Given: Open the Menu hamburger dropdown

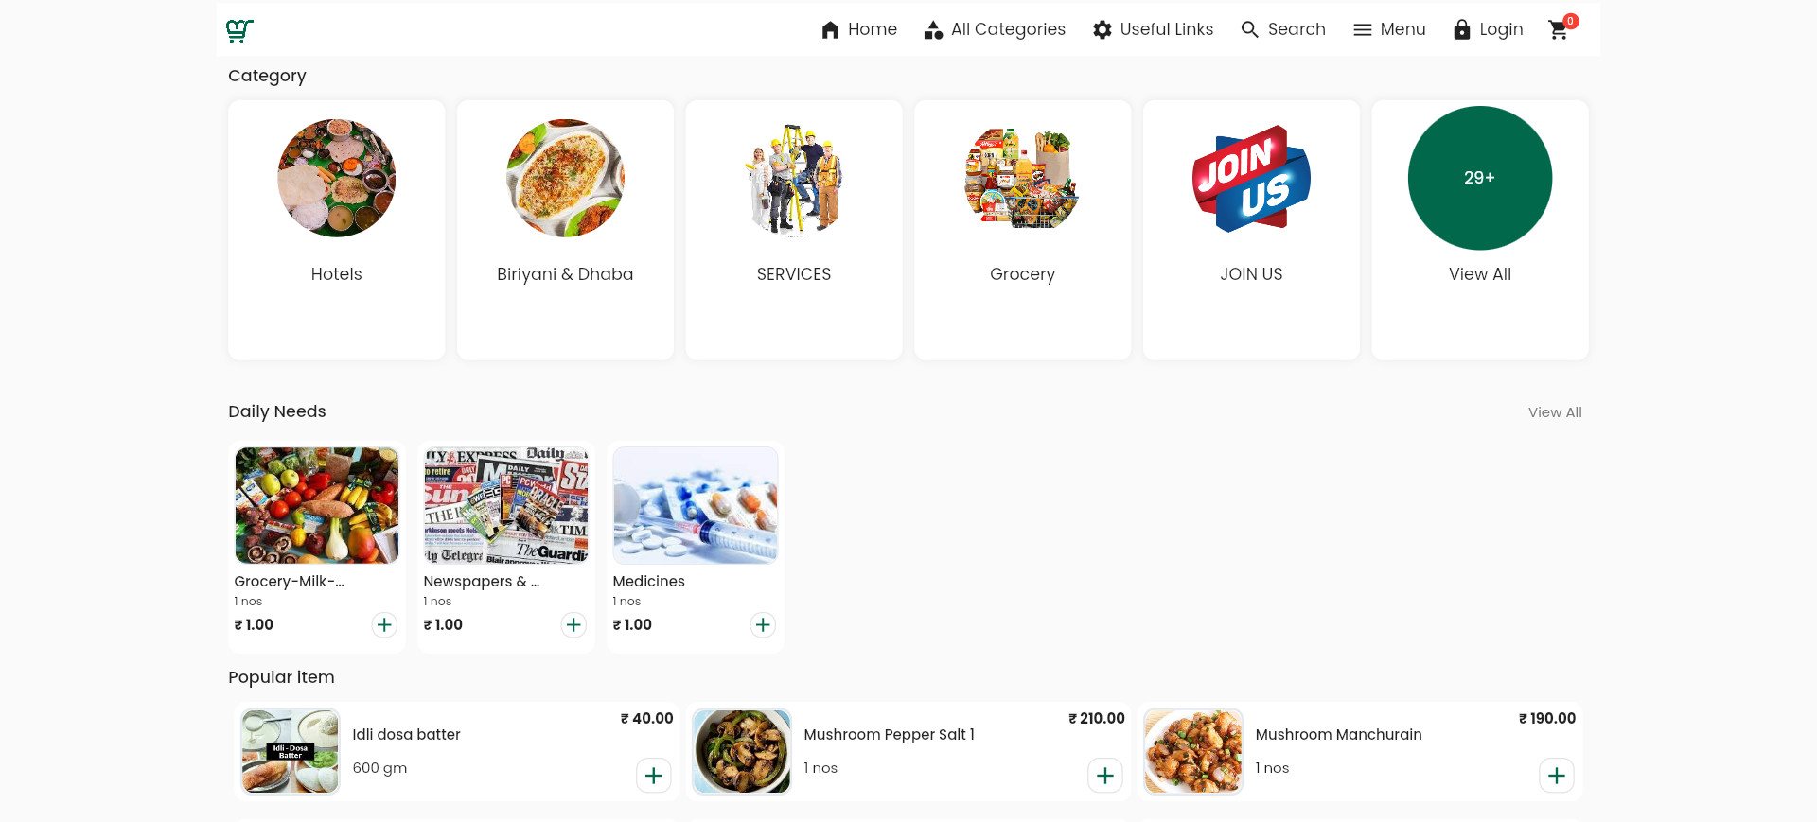Looking at the screenshot, I should point(1389,29).
